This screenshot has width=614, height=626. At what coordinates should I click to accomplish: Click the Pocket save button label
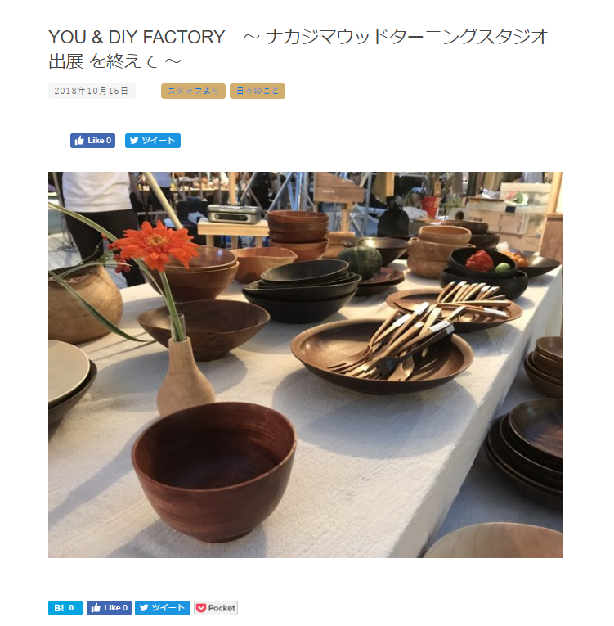[x=222, y=608]
